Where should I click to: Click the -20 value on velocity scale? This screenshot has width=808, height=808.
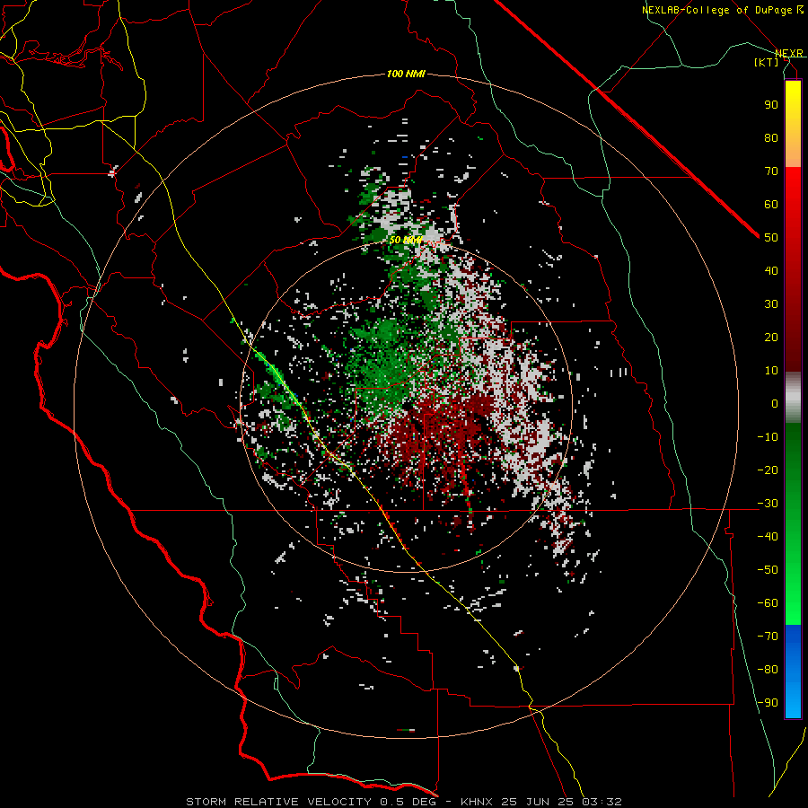(768, 470)
